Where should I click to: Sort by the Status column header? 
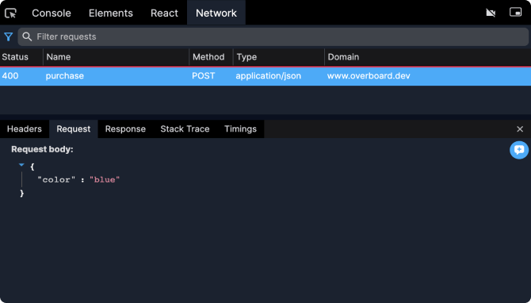(x=21, y=57)
